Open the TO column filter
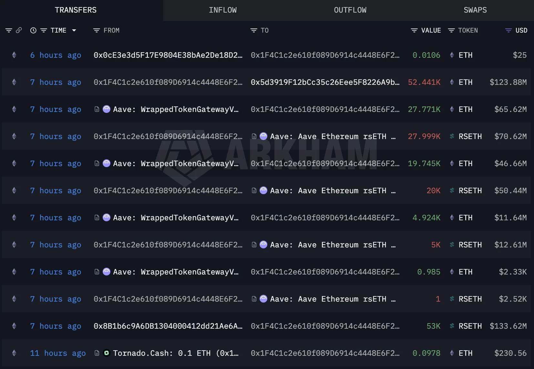The image size is (534, 369). click(x=254, y=30)
